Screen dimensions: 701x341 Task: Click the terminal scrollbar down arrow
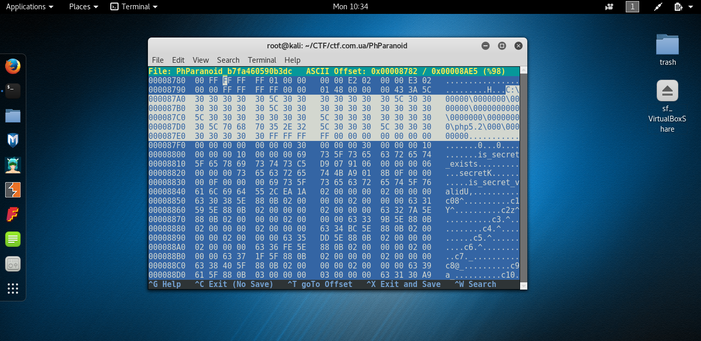tap(524, 286)
